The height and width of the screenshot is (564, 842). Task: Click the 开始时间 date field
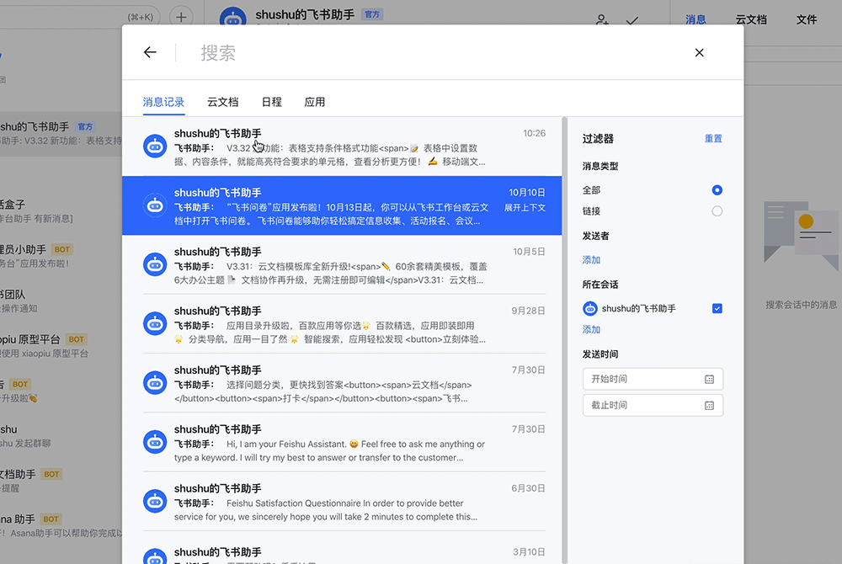[653, 379]
